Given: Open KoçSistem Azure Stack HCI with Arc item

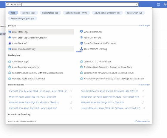Looking at the screenshot, I should tap(37, 73).
